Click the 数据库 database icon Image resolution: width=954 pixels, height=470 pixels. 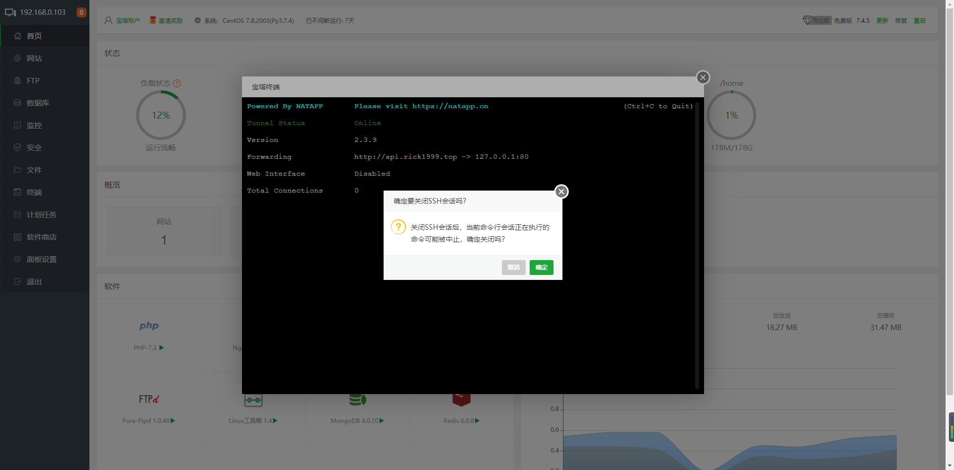[x=17, y=103]
